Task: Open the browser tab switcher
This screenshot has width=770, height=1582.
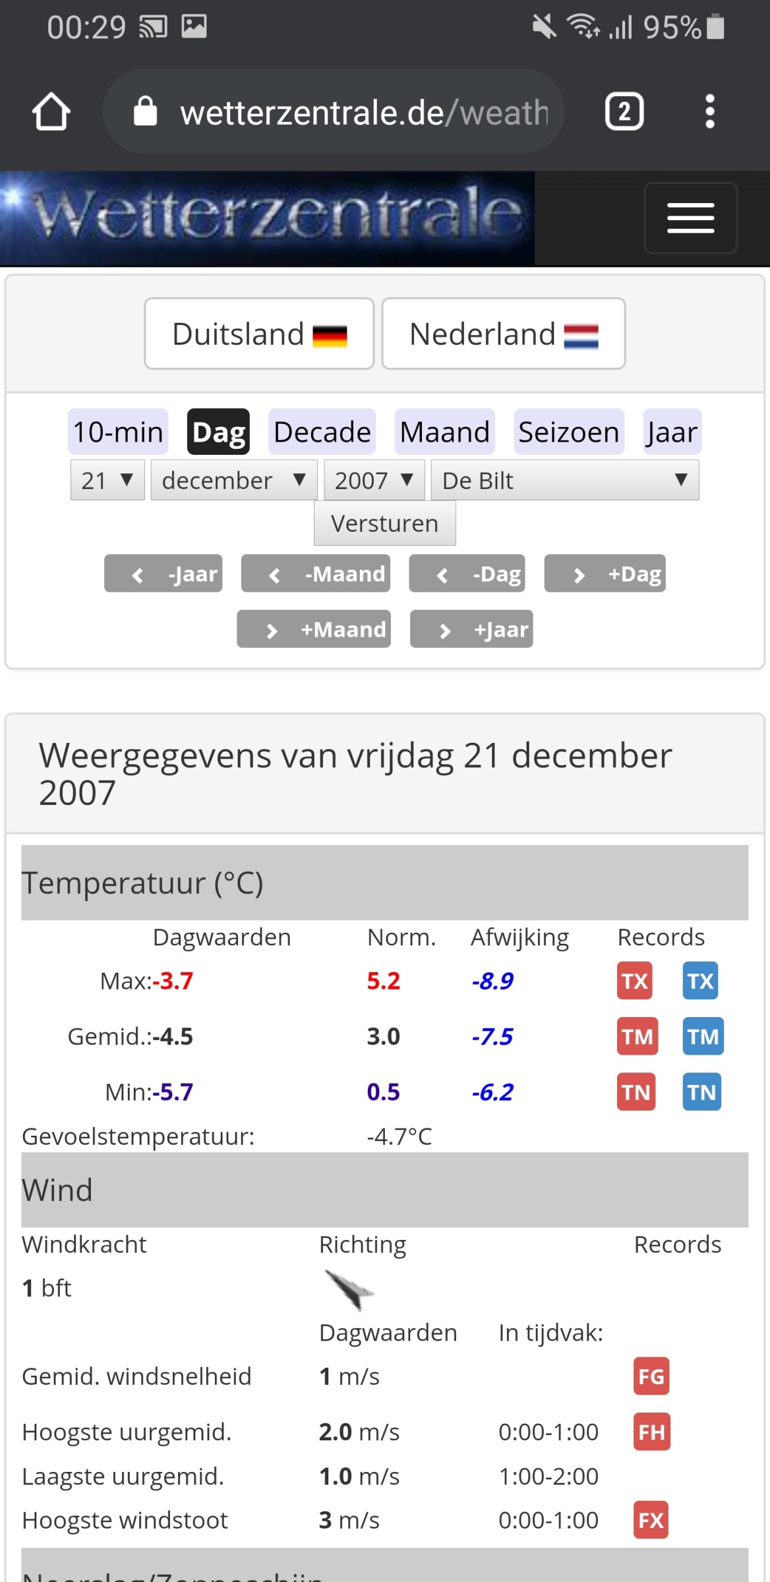Action: [x=624, y=112]
